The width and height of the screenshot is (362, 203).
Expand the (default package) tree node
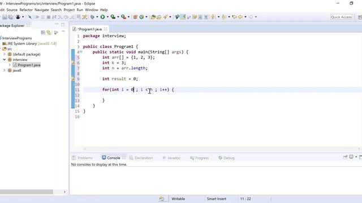coord(4,54)
